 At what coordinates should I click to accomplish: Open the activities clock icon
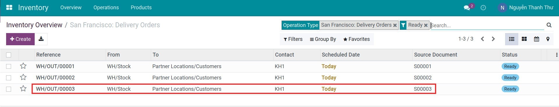click(483, 8)
